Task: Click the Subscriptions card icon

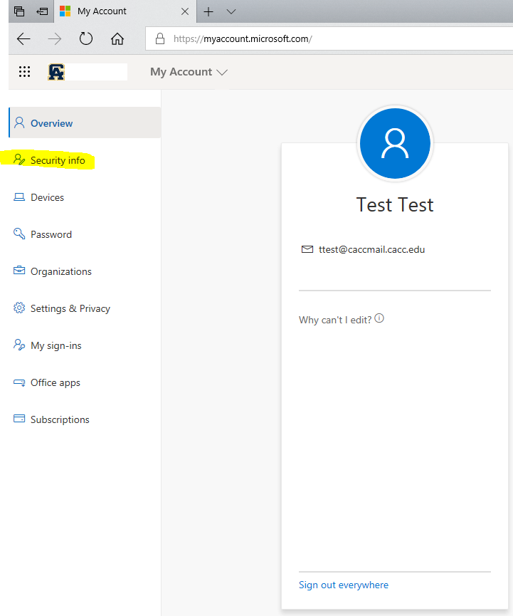Action: click(19, 419)
